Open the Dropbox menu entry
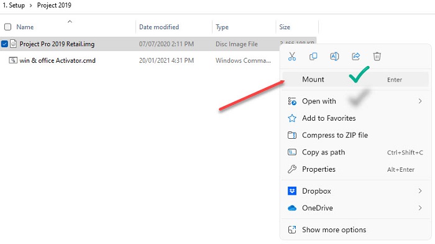The width and height of the screenshot is (435, 244). point(355,191)
